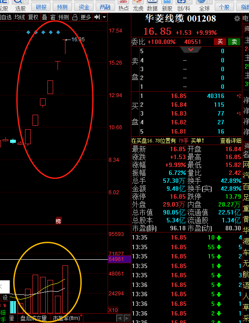Click the 流通值 22.51亿 value
This screenshot has width=249, height=323.
[x=229, y=212]
